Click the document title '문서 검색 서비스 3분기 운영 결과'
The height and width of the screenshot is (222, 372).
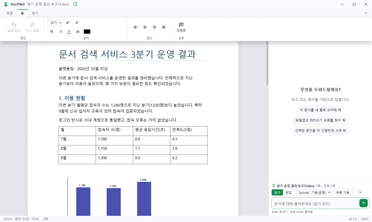click(127, 54)
